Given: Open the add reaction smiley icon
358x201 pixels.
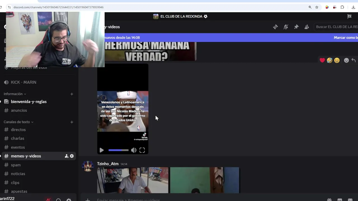Looking at the screenshot, I should click(x=346, y=60).
